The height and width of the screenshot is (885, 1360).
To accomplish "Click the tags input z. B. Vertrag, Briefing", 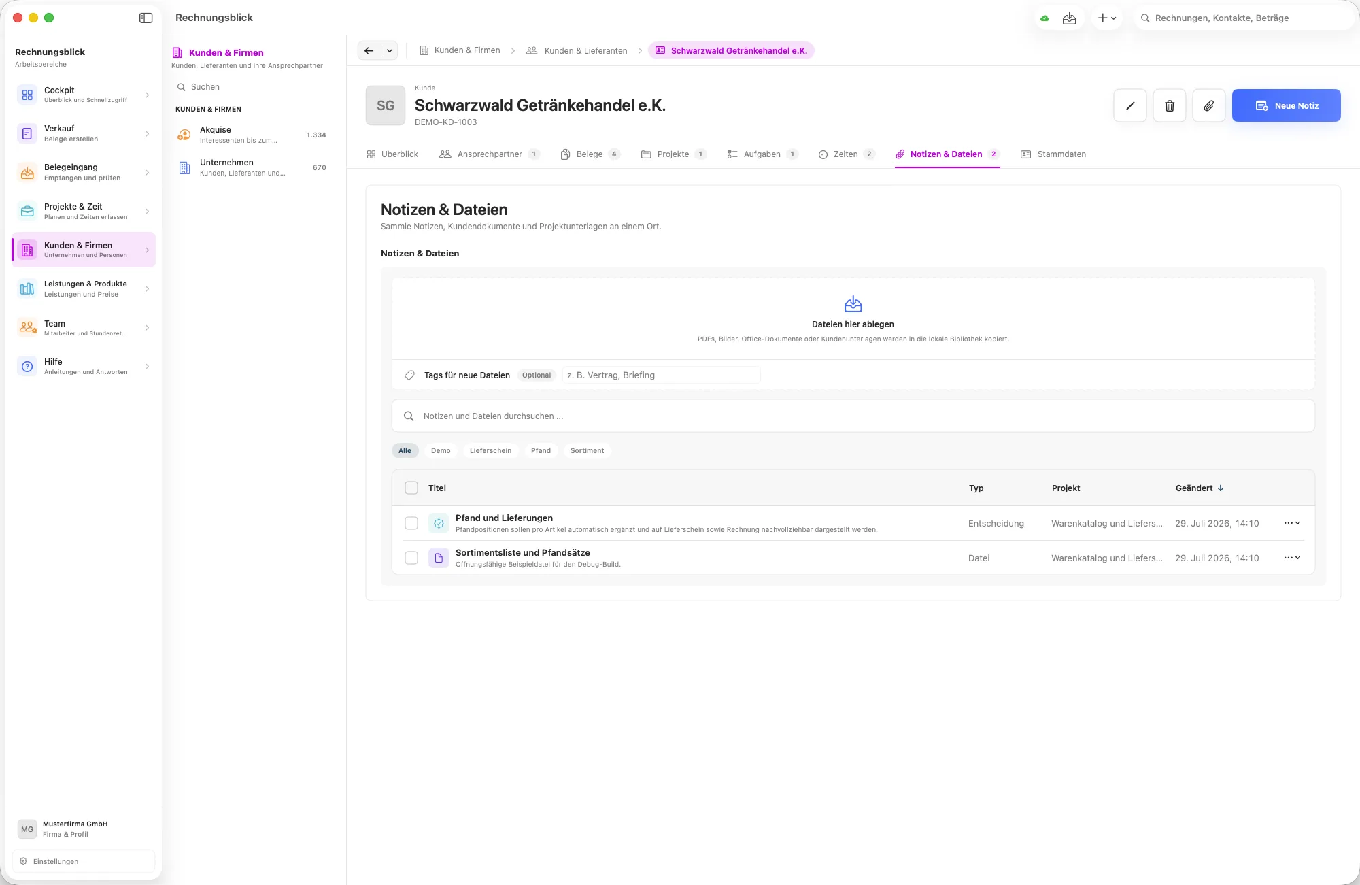I will click(x=661, y=375).
